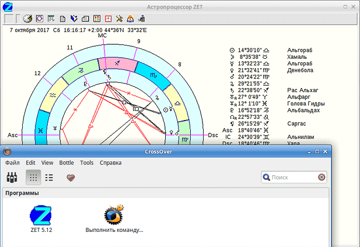Viewport: 360px width, 247px height.
Task: Click the exit running-man toolbar icon
Action: click(x=141, y=19)
